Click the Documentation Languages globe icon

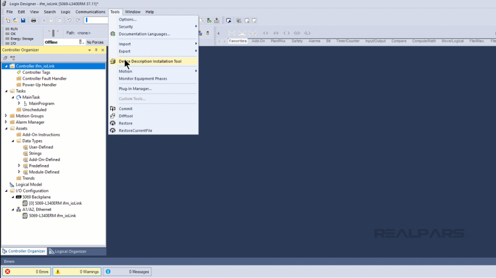click(113, 34)
